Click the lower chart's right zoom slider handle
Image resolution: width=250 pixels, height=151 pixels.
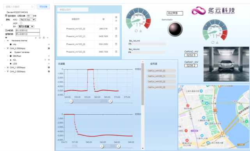(118, 146)
